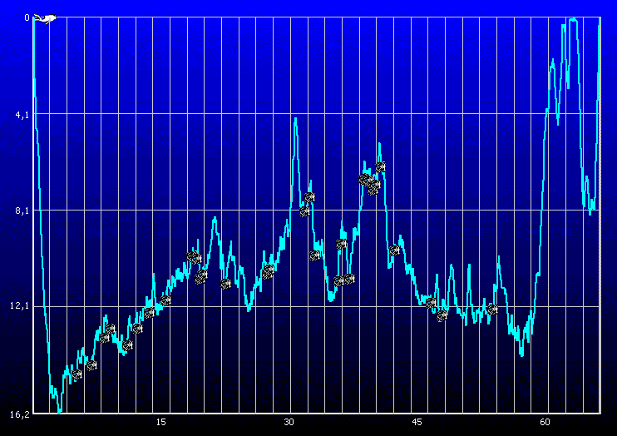This screenshot has height=436, width=617.
Task: Select the camera marker near minute 14 below 12,1 line
Action: point(149,313)
